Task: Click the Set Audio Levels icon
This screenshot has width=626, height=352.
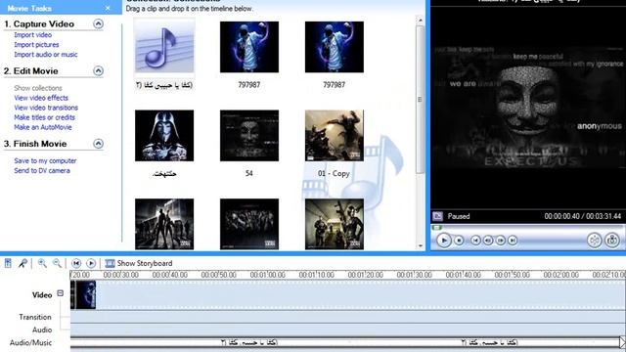Action: [x=8, y=263]
